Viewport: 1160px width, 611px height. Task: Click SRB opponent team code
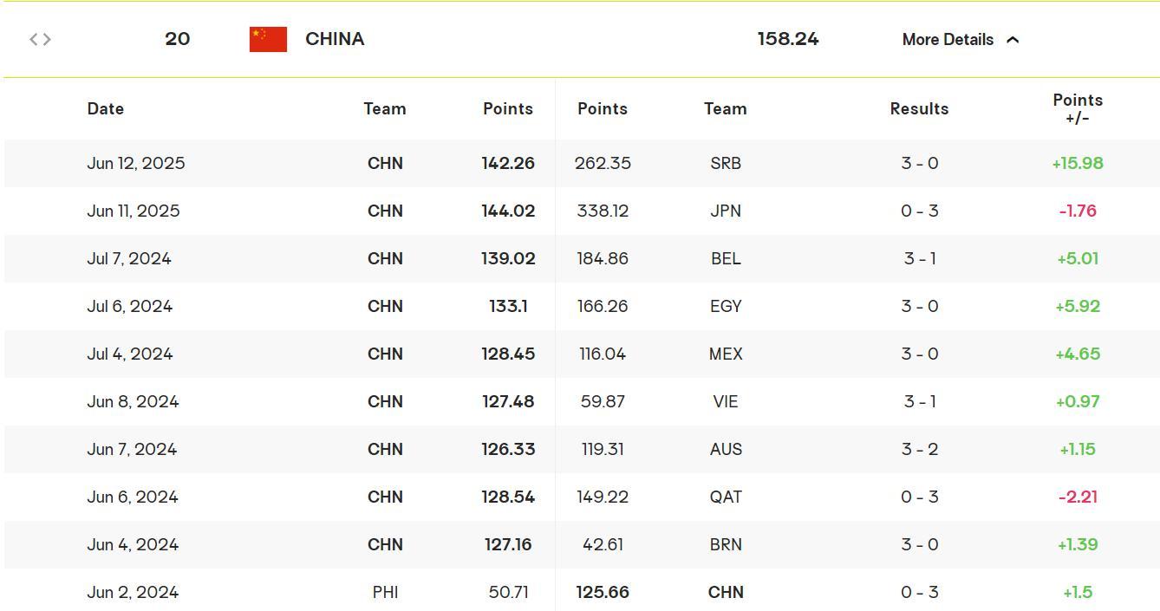pyautogui.click(x=726, y=163)
